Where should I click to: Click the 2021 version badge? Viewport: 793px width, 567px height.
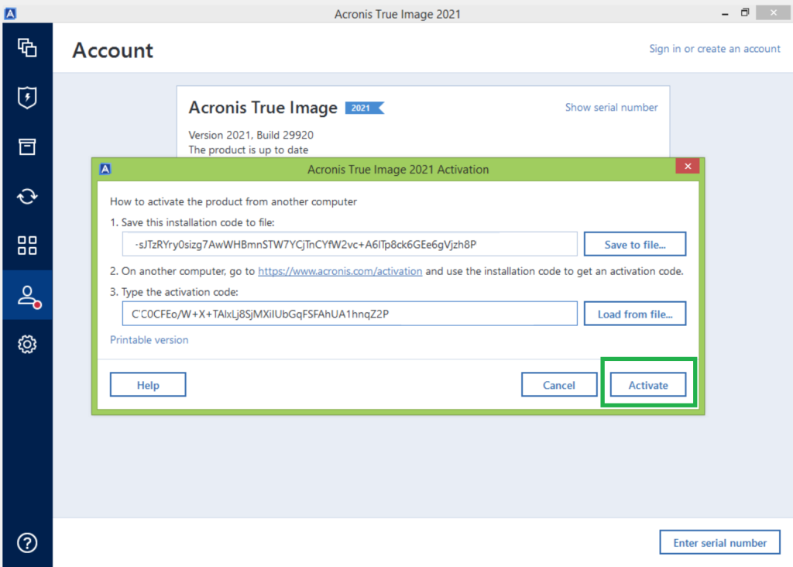tap(364, 108)
